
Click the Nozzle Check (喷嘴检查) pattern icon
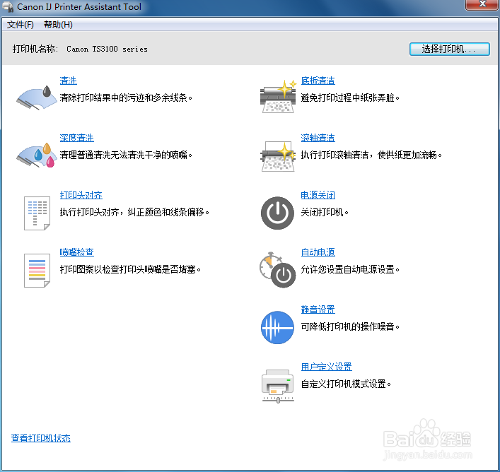(x=37, y=271)
